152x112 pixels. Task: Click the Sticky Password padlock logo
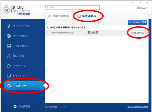pos(6,9)
